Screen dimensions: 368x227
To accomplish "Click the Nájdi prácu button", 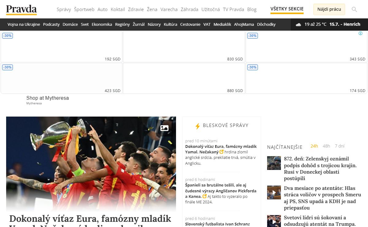I will pyautogui.click(x=329, y=10).
